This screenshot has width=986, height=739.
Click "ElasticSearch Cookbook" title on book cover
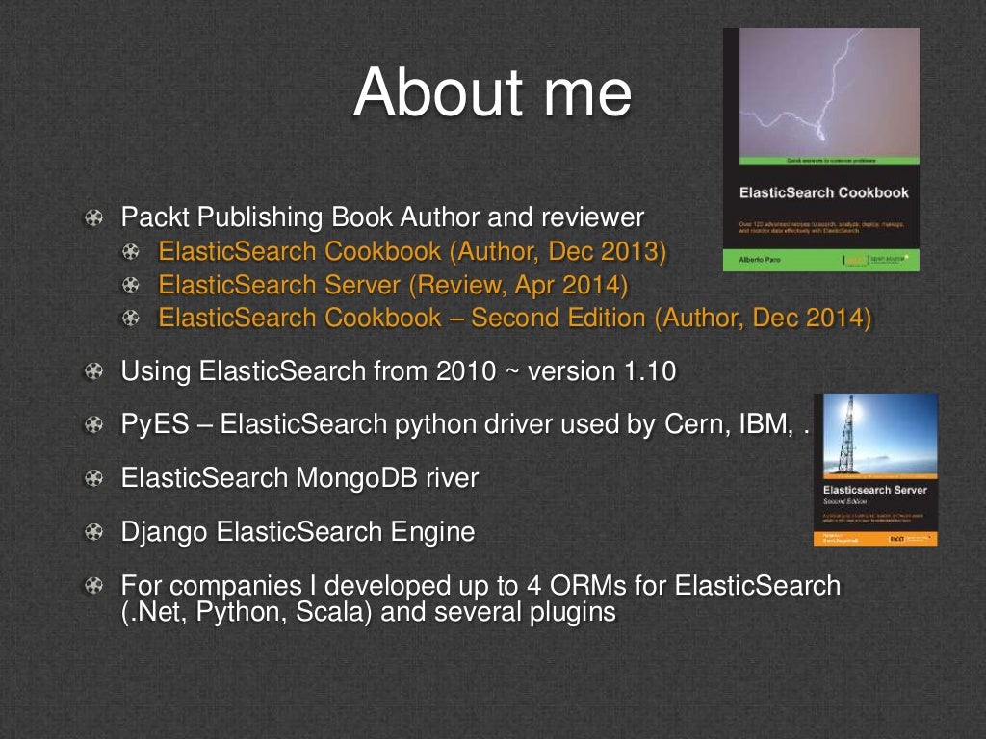[x=824, y=192]
